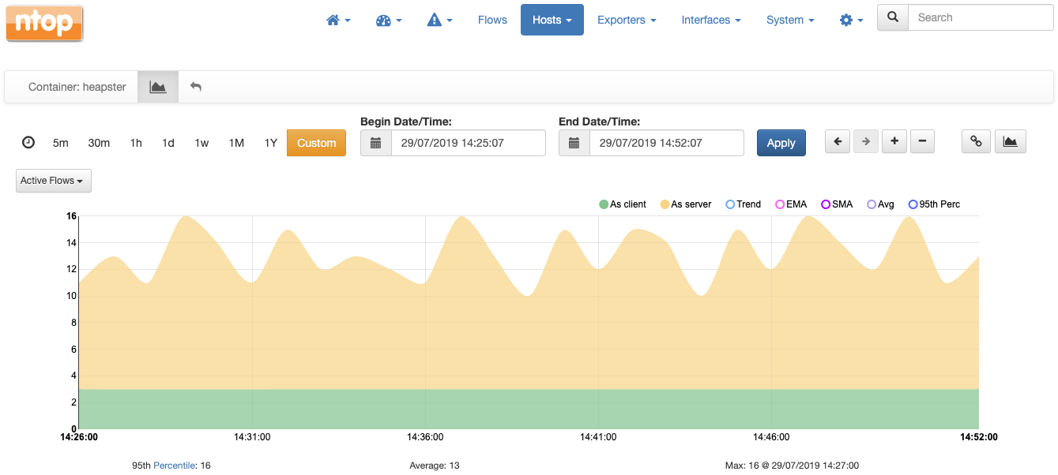
Task: Toggle the As server legend series
Action: (x=686, y=204)
